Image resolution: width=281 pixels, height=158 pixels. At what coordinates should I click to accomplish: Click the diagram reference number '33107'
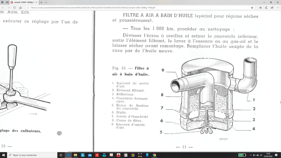[224, 139]
